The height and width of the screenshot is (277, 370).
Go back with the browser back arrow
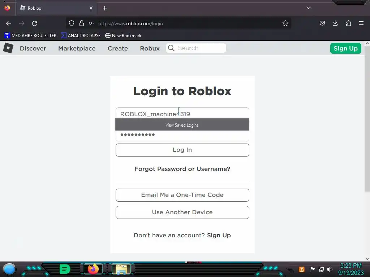[9, 23]
